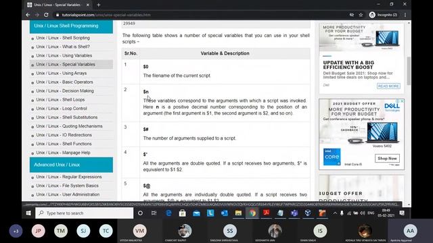Click the browser forward arrow

coord(37,15)
